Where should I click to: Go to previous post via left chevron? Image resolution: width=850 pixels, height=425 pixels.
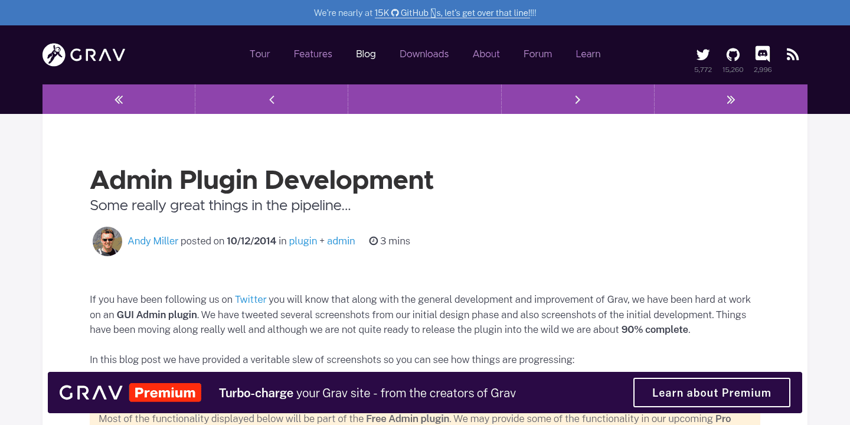(271, 99)
